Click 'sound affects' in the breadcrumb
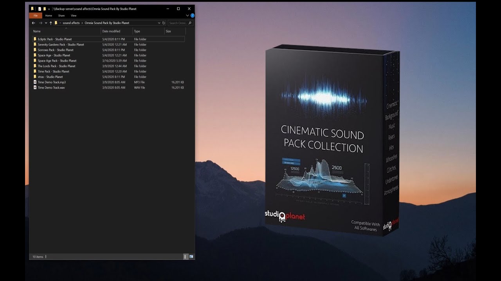 click(x=71, y=23)
